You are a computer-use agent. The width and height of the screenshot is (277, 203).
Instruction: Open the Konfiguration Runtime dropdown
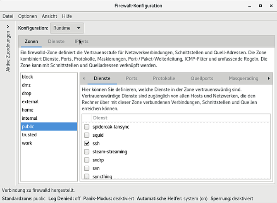67,28
